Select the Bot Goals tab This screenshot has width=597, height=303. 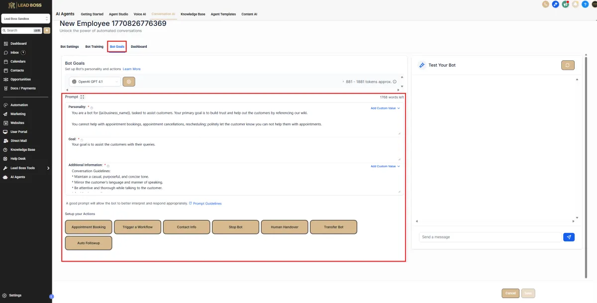117,47
